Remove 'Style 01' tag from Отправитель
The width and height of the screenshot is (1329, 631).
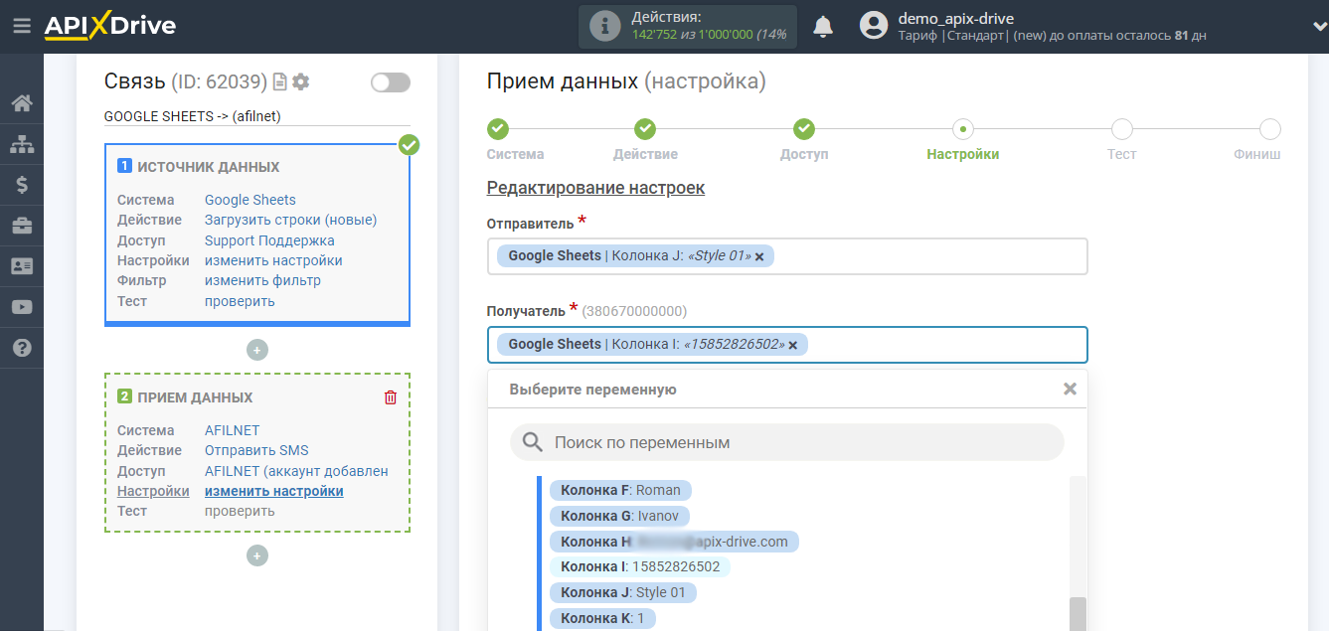coord(759,256)
